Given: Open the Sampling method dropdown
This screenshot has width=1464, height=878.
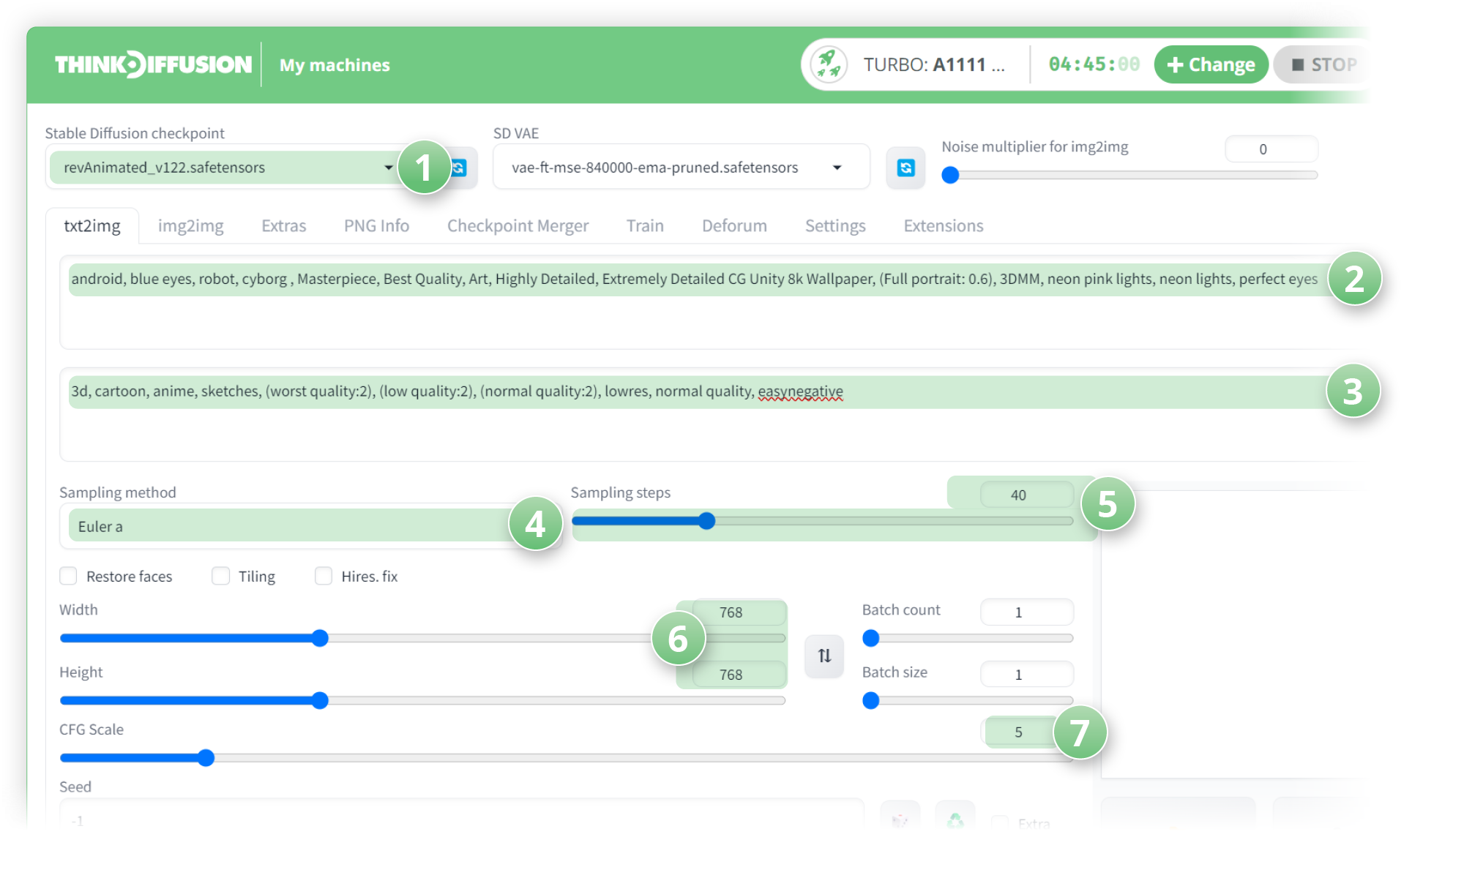Looking at the screenshot, I should 293,526.
